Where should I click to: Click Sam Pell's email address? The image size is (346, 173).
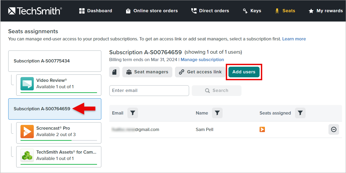click(136, 130)
